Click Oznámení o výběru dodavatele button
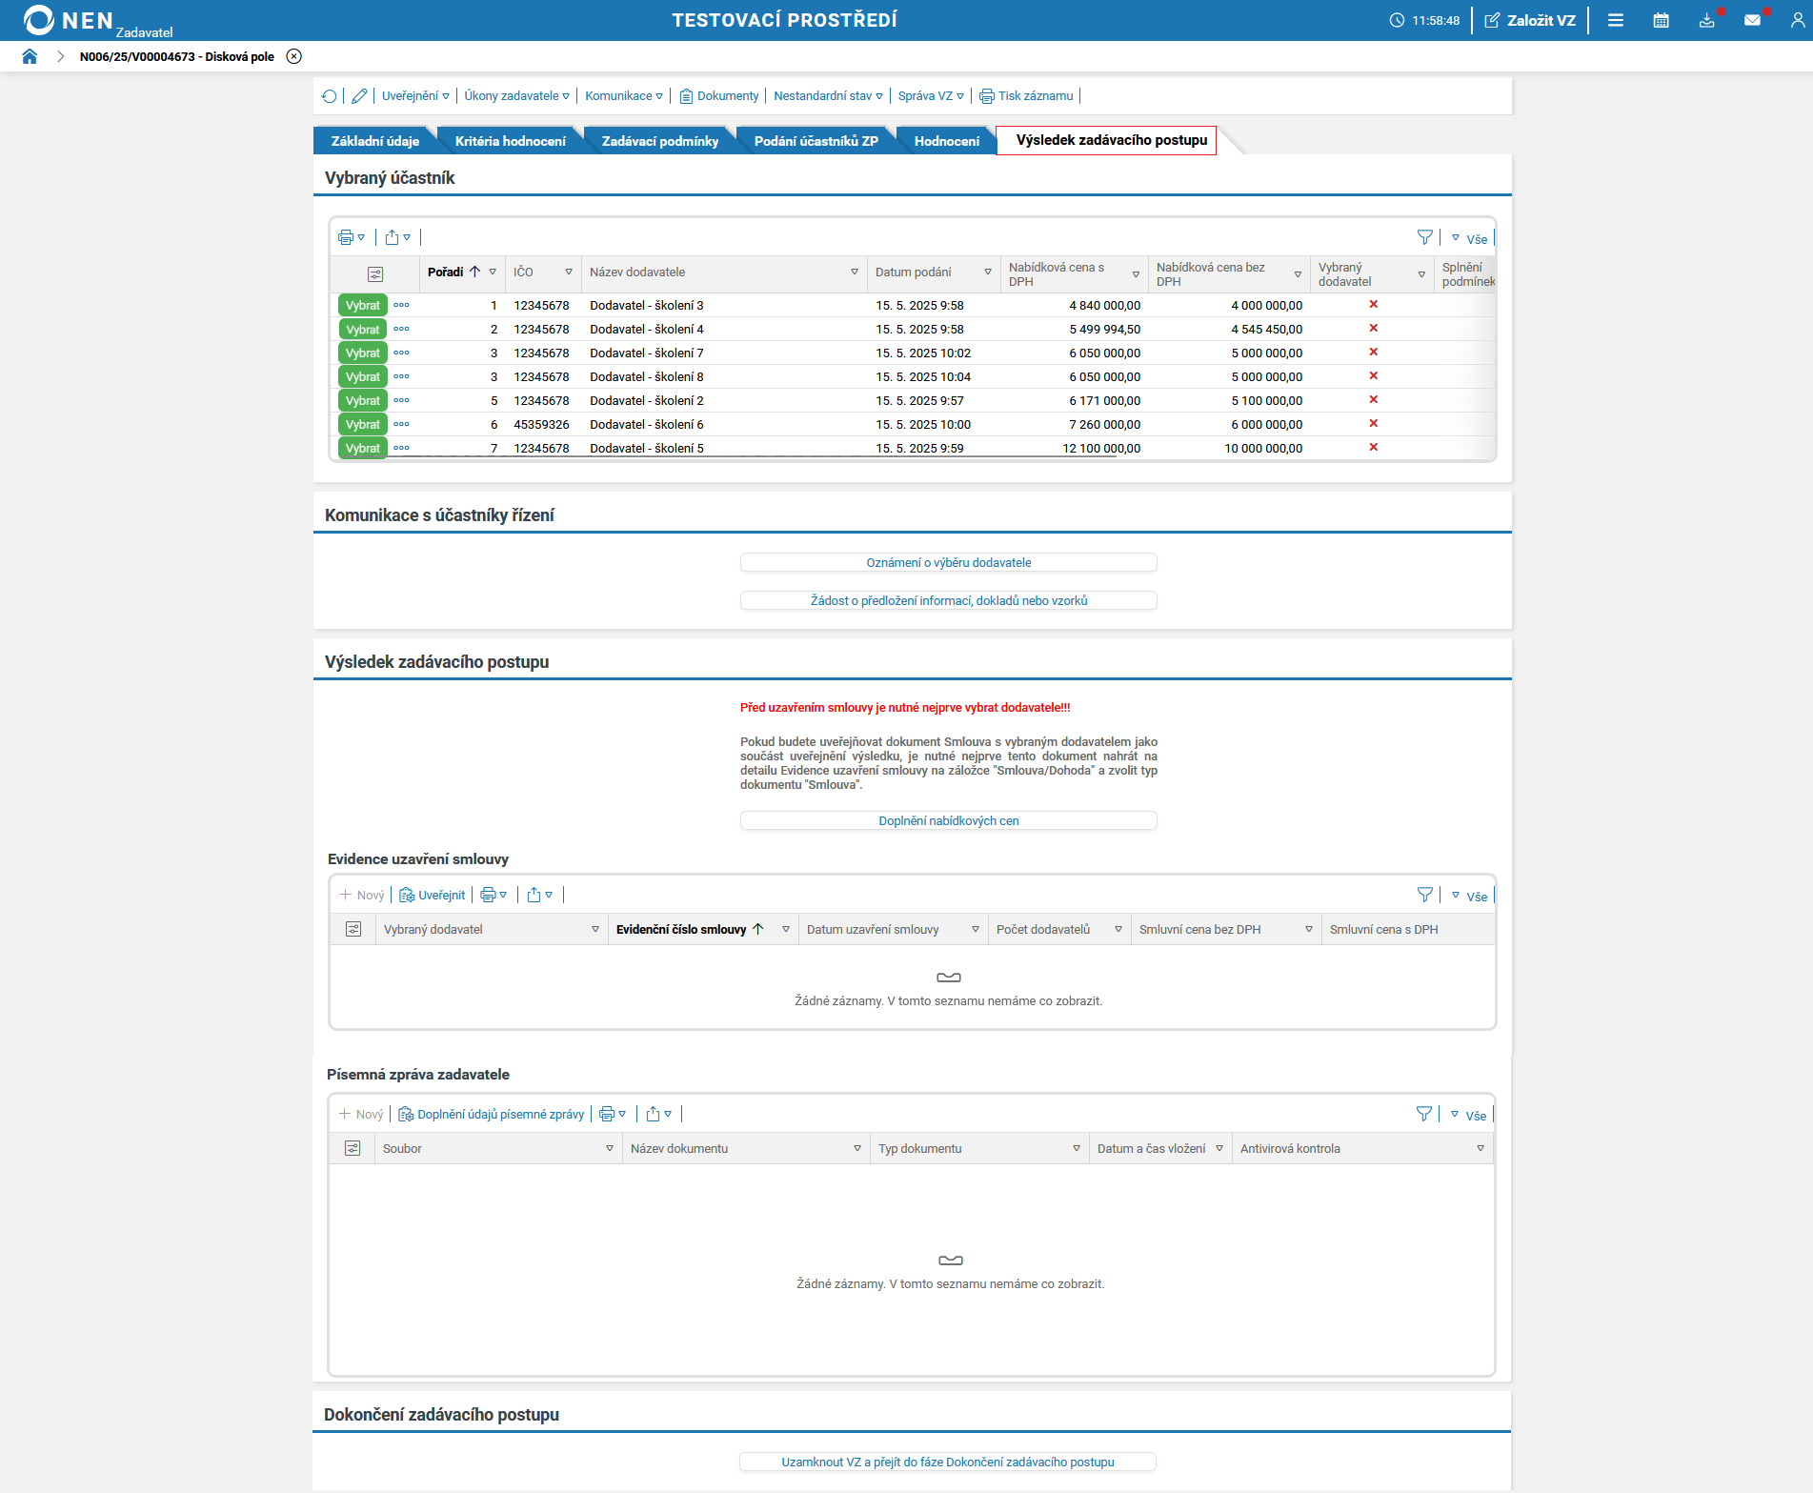The width and height of the screenshot is (1813, 1493). pos(948,563)
